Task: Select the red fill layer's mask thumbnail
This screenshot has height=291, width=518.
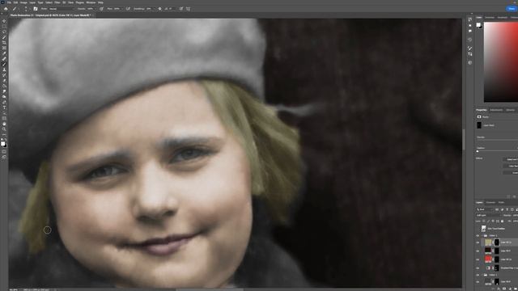Action: [497, 259]
